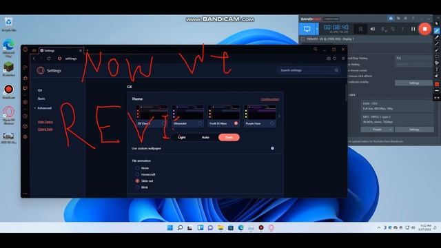Show hidden system tray icons chevron

click(x=379, y=228)
